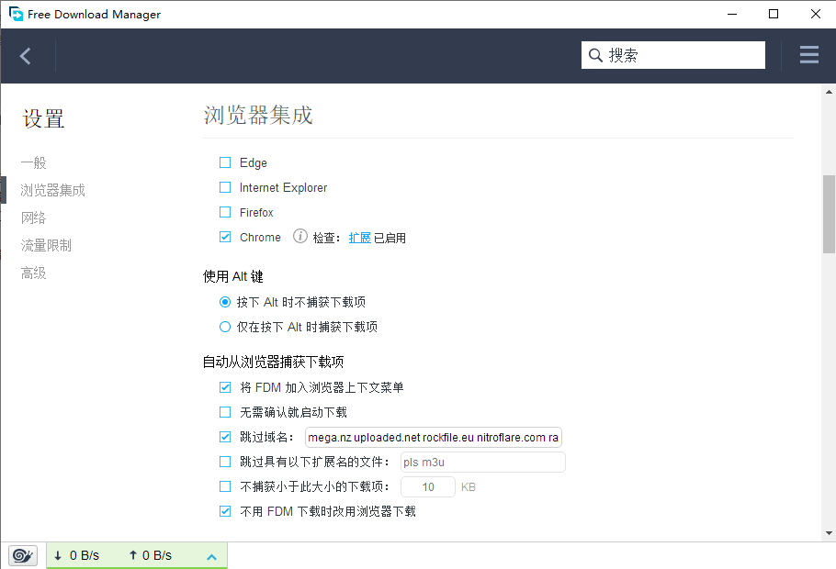
Task: Enable the Internet Explorer checkbox
Action: coord(225,187)
